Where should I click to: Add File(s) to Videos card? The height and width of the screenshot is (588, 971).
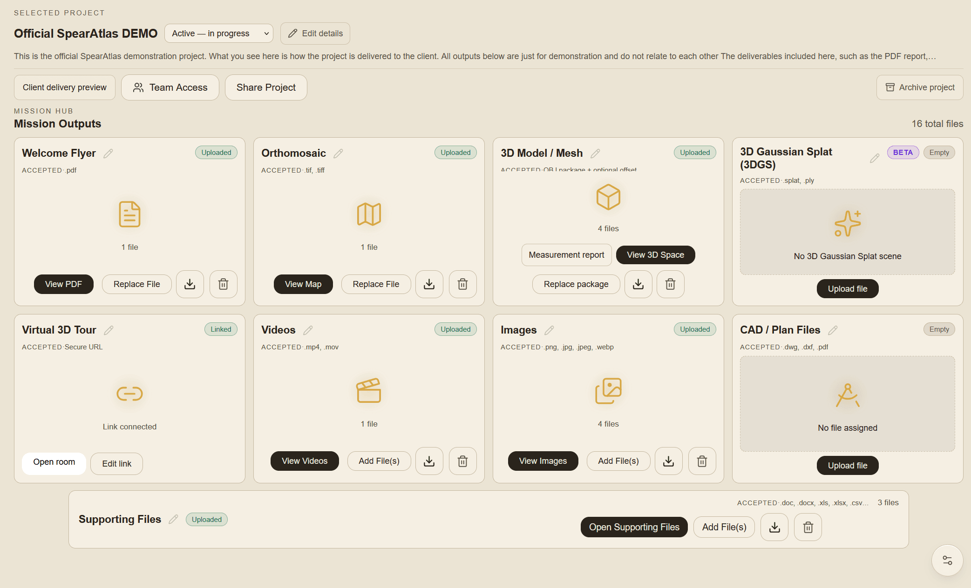click(379, 461)
